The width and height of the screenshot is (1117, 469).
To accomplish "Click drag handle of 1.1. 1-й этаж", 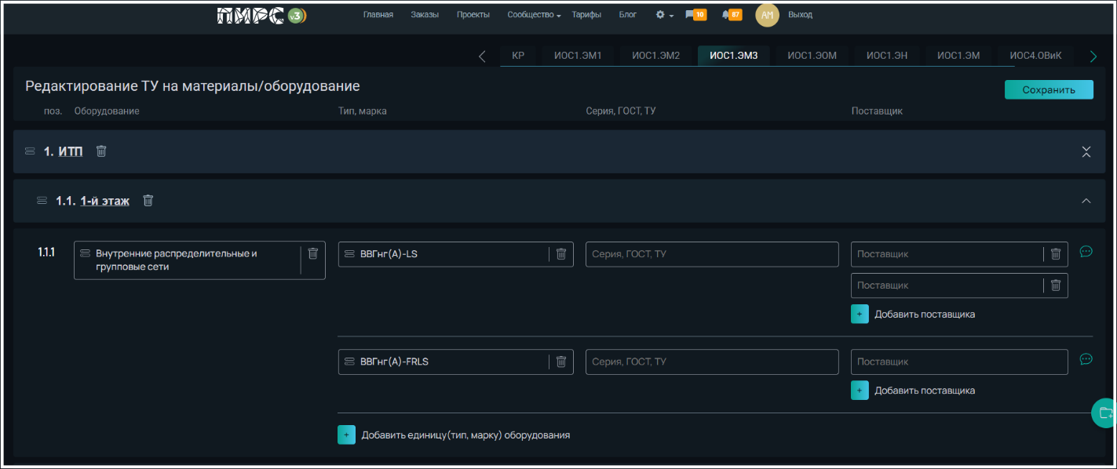I will tap(42, 201).
